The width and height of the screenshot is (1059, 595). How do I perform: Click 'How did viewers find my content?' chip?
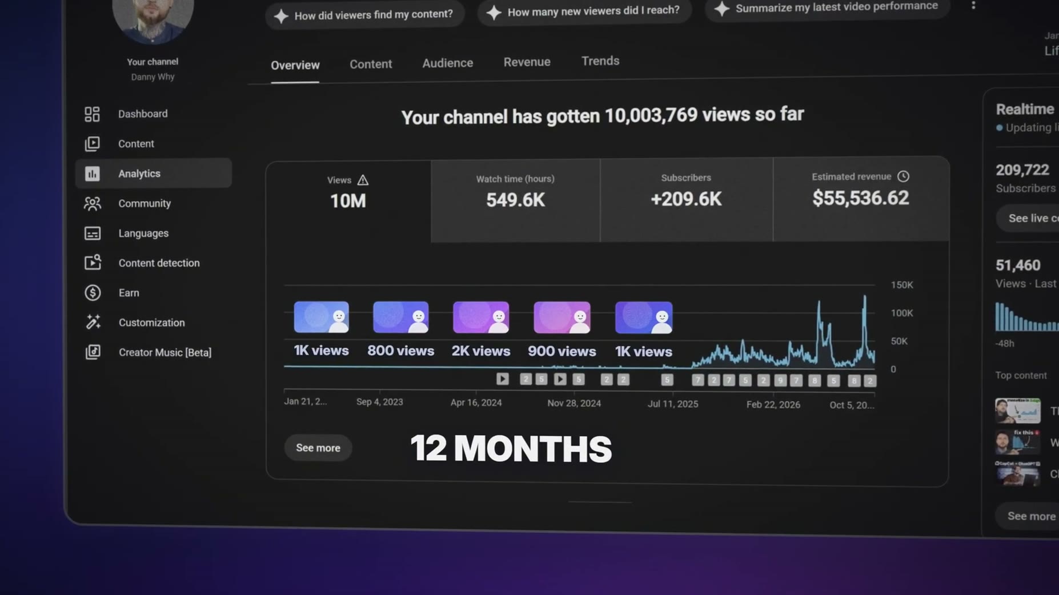coord(364,15)
